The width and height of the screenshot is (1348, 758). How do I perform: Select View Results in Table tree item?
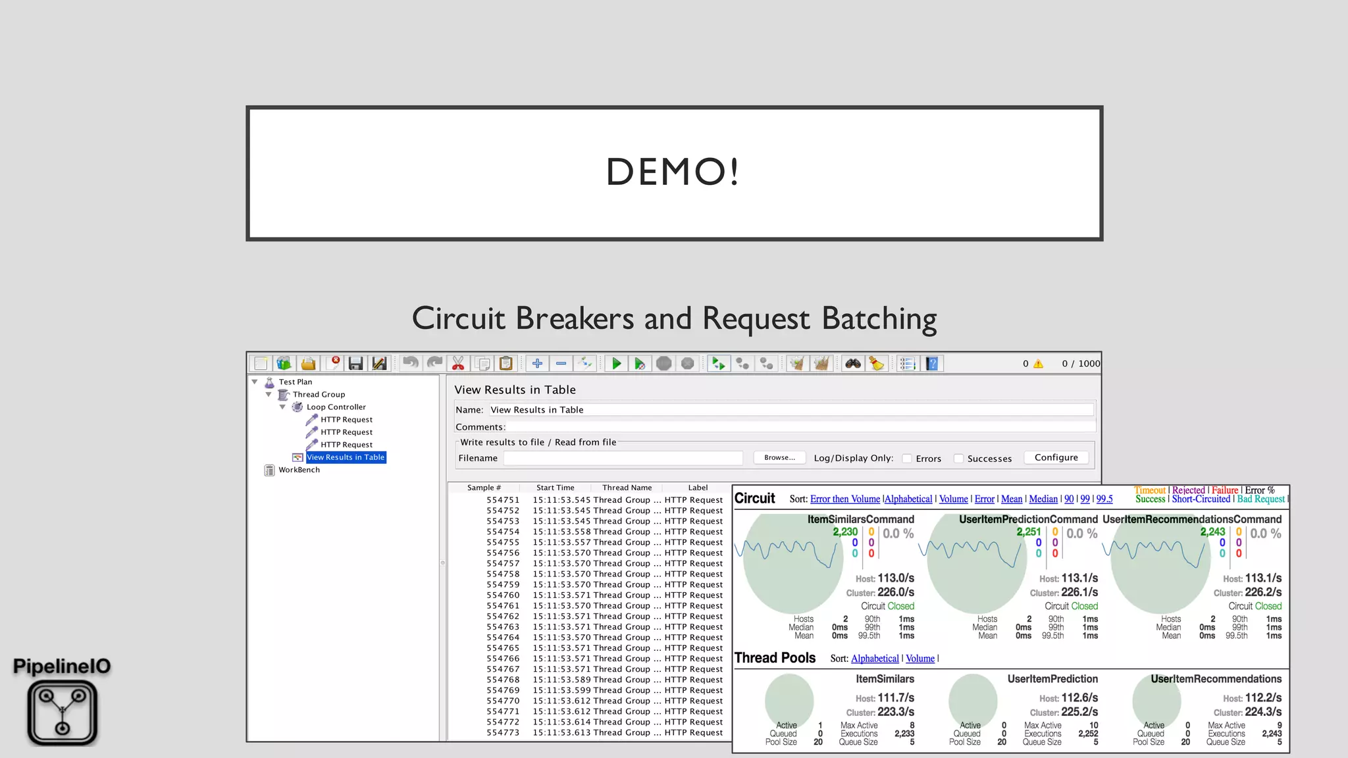tap(346, 457)
